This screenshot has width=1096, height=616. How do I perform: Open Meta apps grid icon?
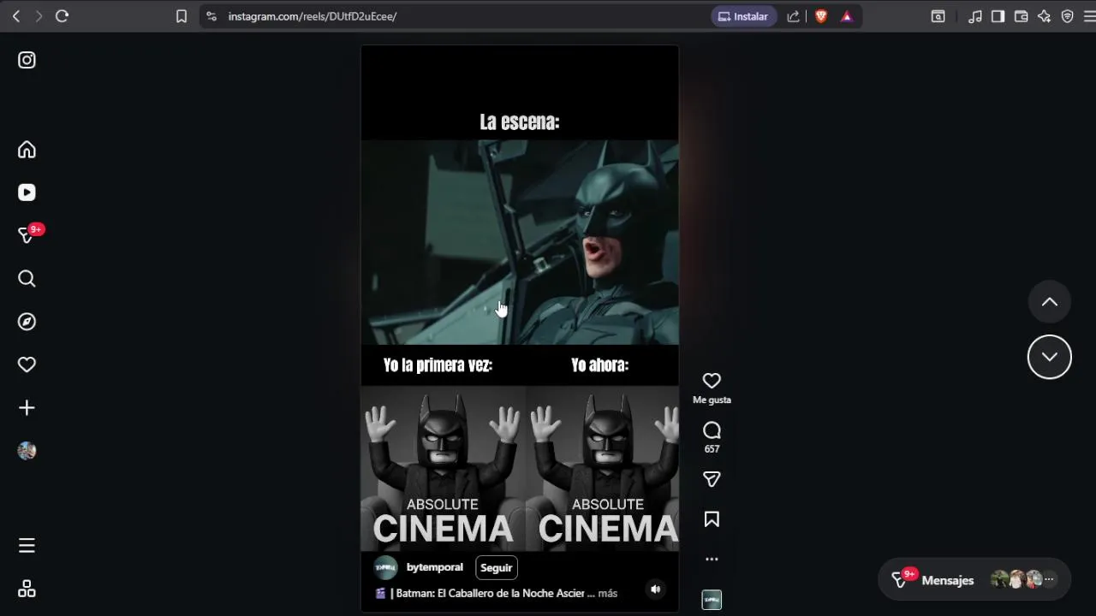coord(27,589)
